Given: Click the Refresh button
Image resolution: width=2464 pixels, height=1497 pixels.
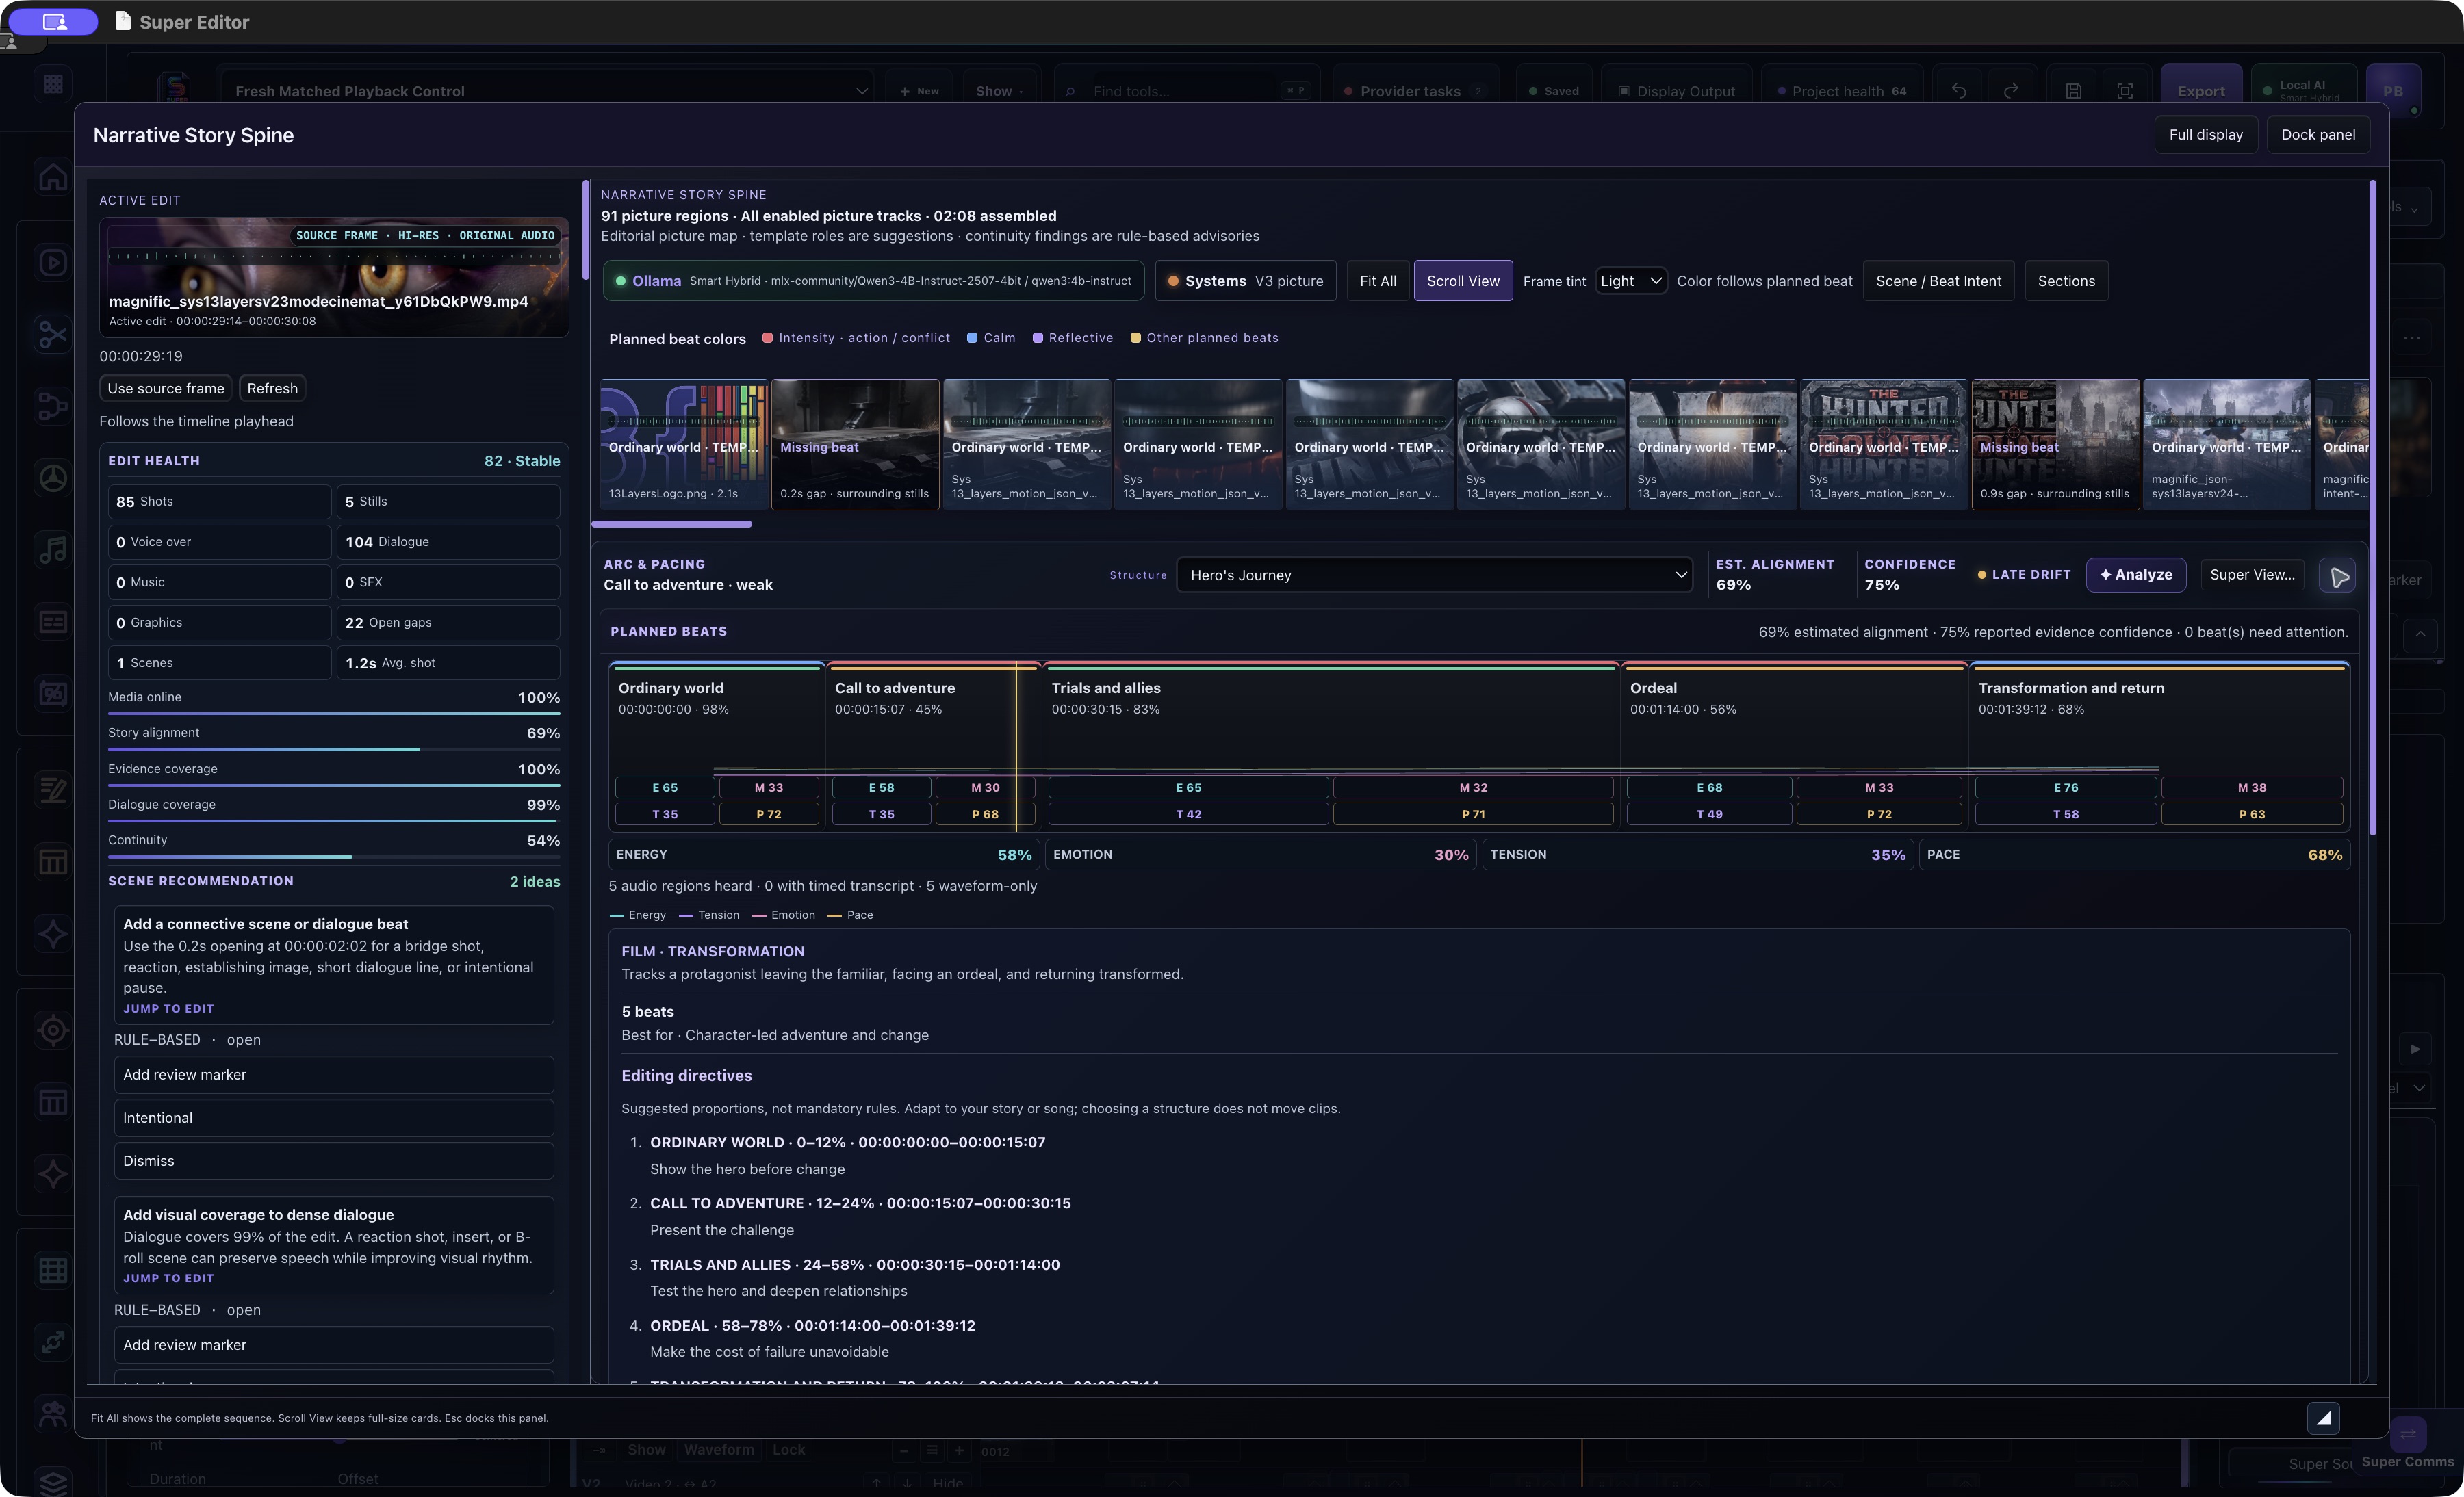Looking at the screenshot, I should click(x=272, y=389).
